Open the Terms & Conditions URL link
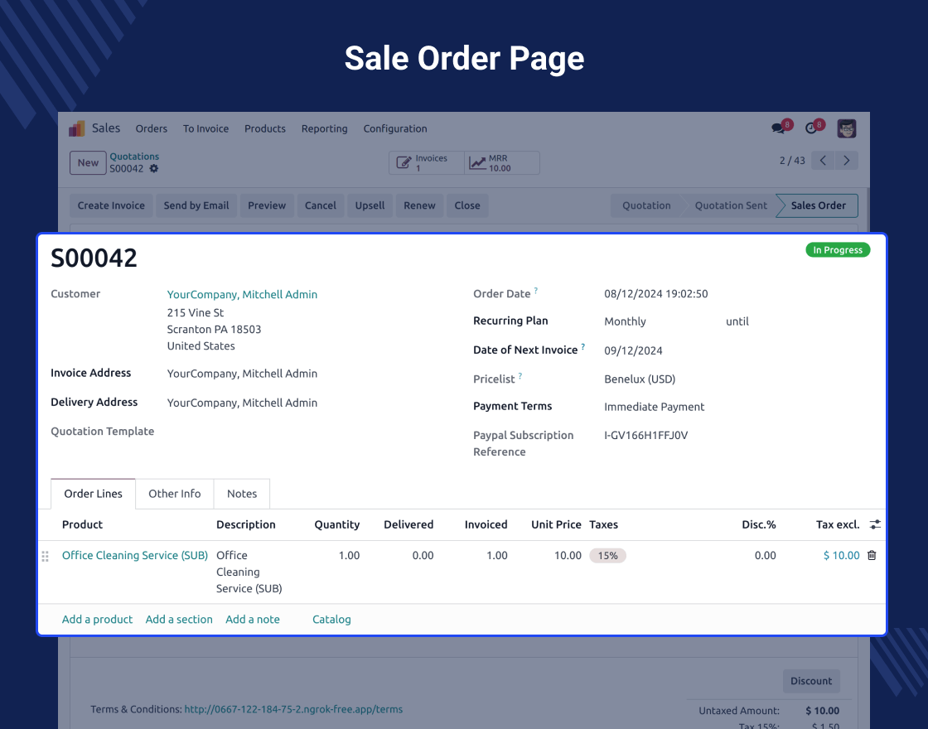This screenshot has width=928, height=729. pos(293,709)
